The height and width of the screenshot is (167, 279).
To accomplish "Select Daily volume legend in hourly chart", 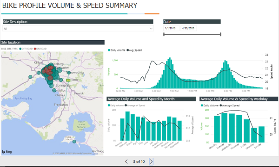I will pos(117,50).
